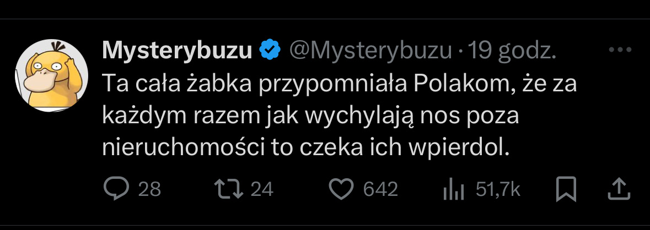
Task: Click the reply count 28
Action: click(149, 190)
